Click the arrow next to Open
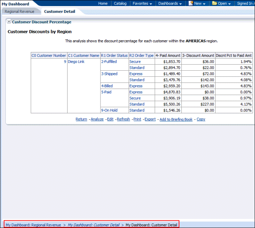The width and height of the screenshot is (255, 228). coord(230,4)
